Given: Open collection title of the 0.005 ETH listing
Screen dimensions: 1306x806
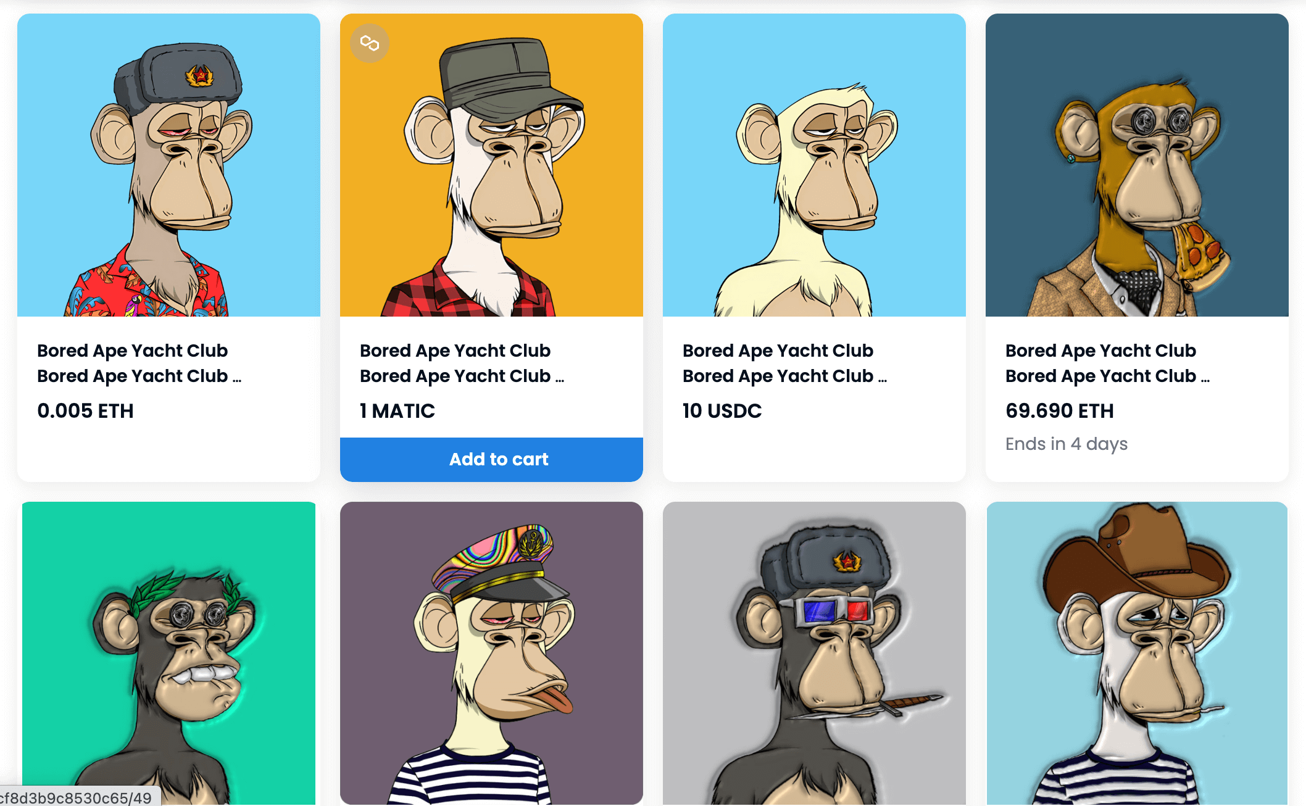Looking at the screenshot, I should [x=133, y=351].
